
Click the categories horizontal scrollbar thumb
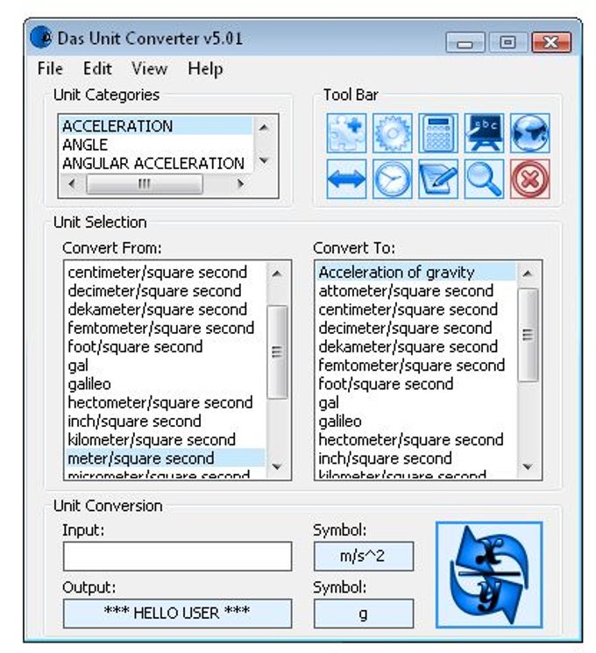tap(144, 184)
